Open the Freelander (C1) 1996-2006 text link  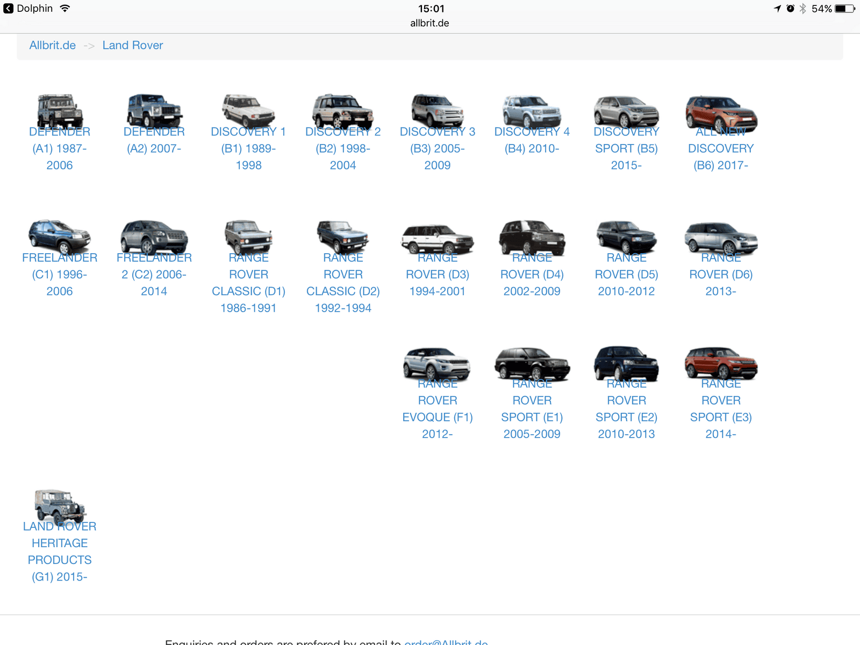point(60,274)
